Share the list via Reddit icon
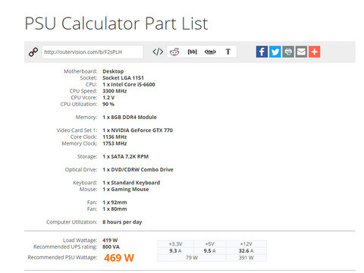 tap(174, 52)
